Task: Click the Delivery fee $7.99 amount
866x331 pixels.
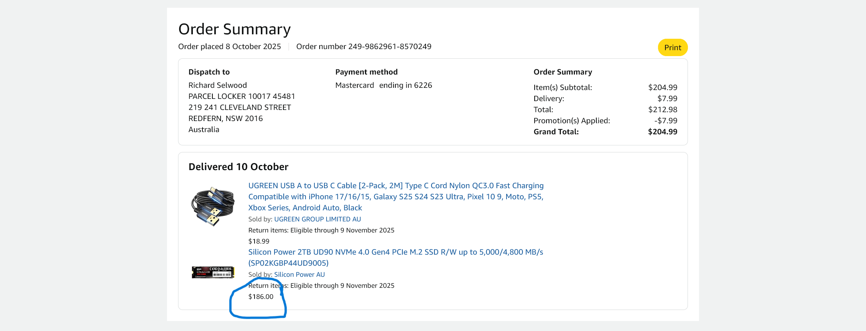Action: pyautogui.click(x=667, y=99)
